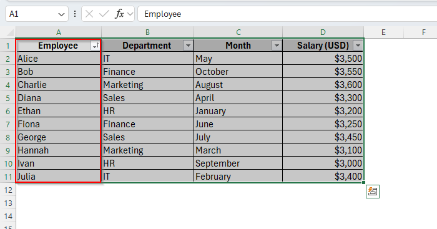Image resolution: width=437 pixels, height=229 pixels.
Task: Select row 1 header
Action: [7, 46]
